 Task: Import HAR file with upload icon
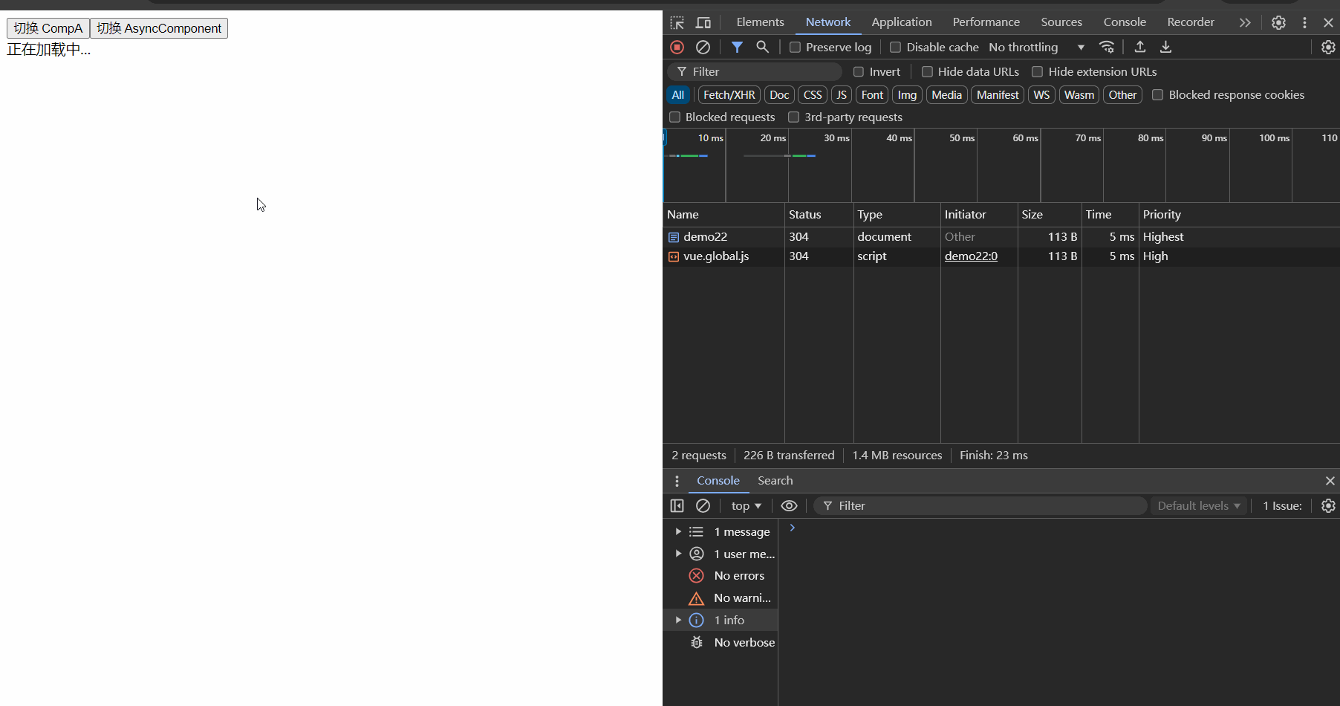(1140, 47)
